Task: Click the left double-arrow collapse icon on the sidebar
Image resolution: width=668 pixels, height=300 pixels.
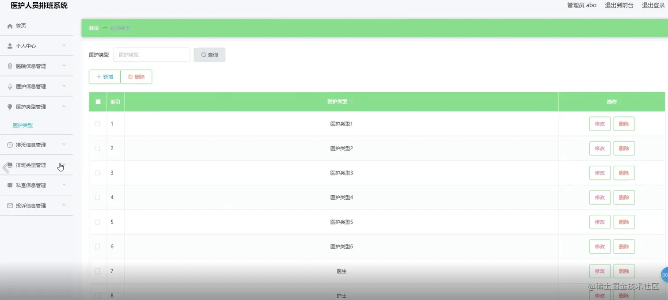Action: click(6, 167)
